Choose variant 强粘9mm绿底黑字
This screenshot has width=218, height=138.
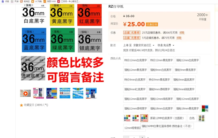(184, 89)
